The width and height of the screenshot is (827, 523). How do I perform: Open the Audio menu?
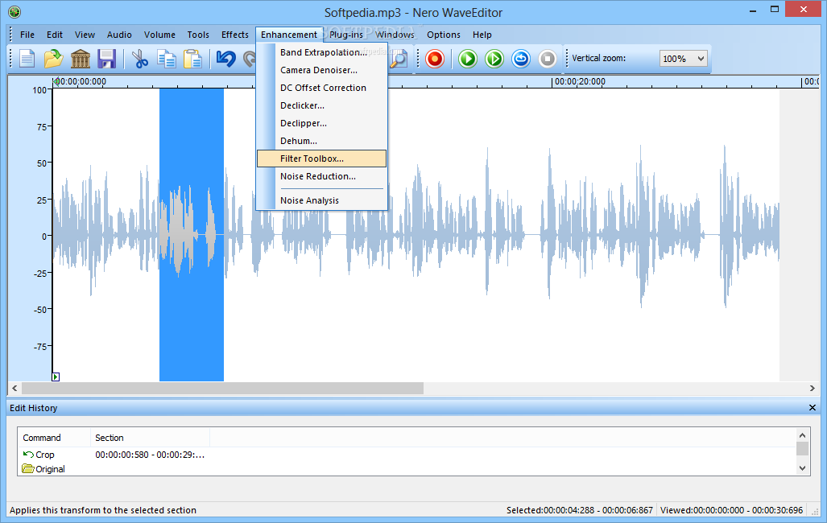(x=119, y=35)
